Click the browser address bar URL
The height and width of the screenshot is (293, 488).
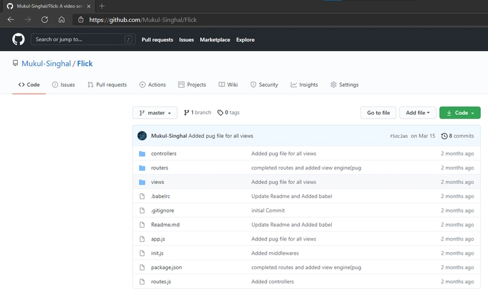pos(143,20)
